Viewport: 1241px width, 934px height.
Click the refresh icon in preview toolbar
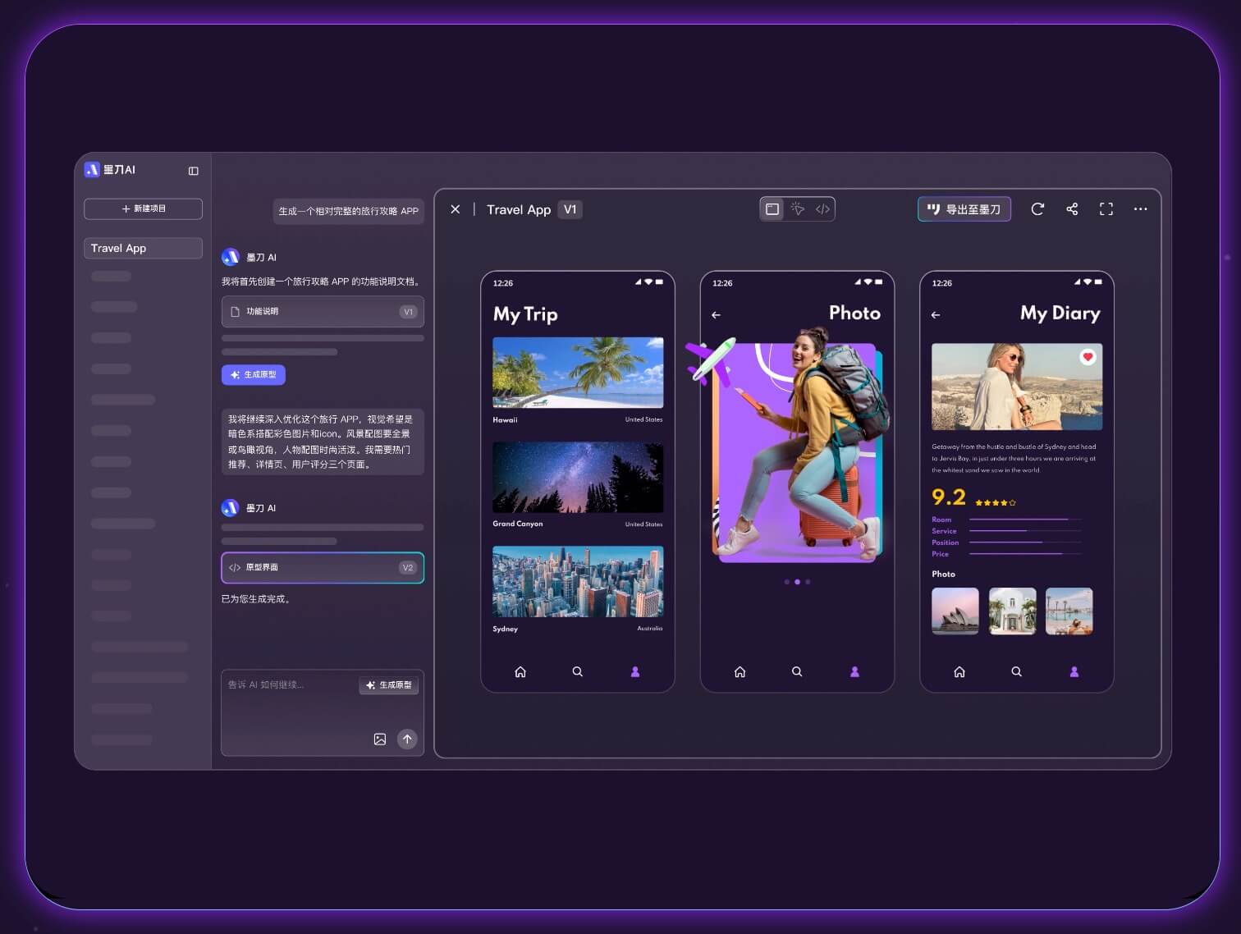tap(1037, 209)
